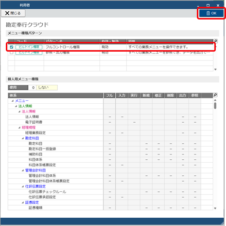Image resolution: width=226 pixels, height=226 pixels.
Task: Click the pattern list scrollbar down arrow
Action: click(x=215, y=70)
